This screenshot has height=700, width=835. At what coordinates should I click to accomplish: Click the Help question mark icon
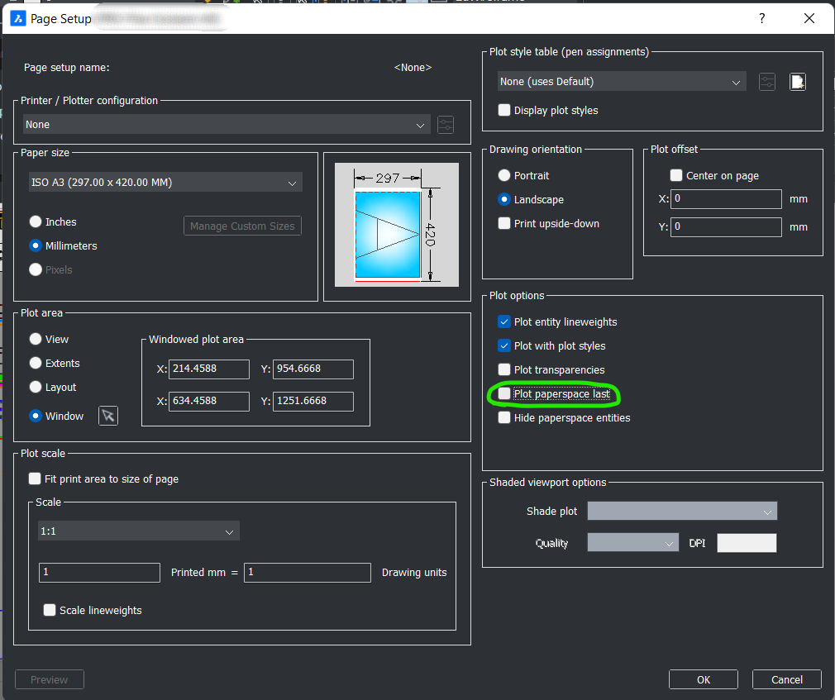coord(761,17)
